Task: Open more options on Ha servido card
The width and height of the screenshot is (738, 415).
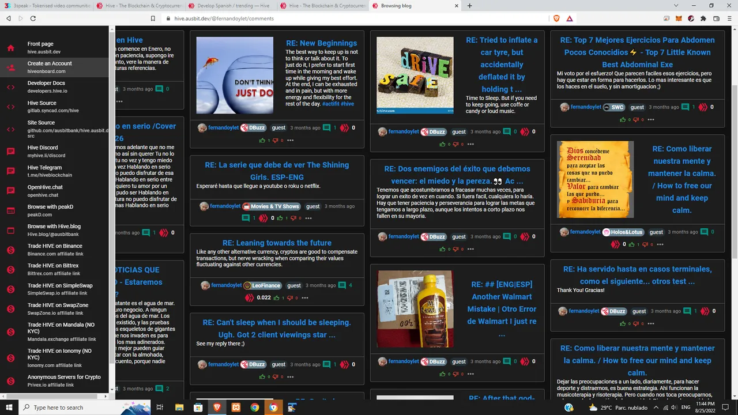Action: (651, 323)
